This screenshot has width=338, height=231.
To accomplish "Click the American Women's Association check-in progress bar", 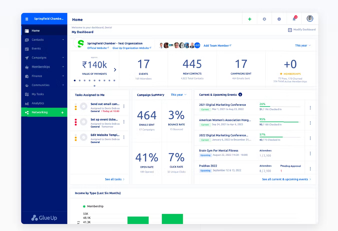I will [x=280, y=122].
